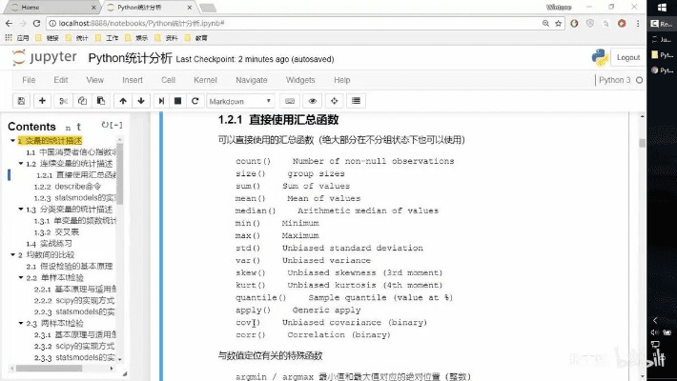Click the browser address bar
Image resolution: width=677 pixels, height=381 pixels.
coord(294,23)
